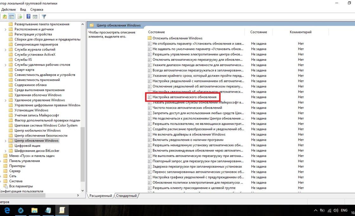Click the policy icon beside 'Настройка автоматического обновления'
The image size is (355, 216).
point(149,97)
